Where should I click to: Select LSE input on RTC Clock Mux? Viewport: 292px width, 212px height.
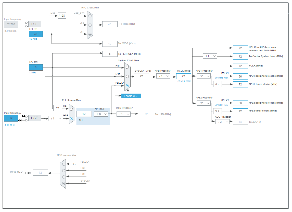coord(90,25)
